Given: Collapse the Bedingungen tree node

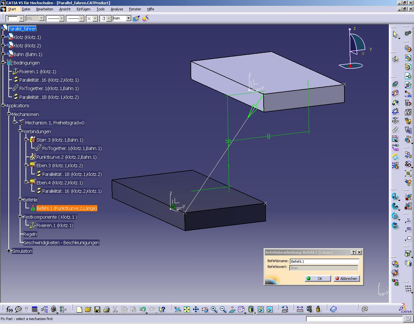Looking at the screenshot, I should pyautogui.click(x=3, y=63).
